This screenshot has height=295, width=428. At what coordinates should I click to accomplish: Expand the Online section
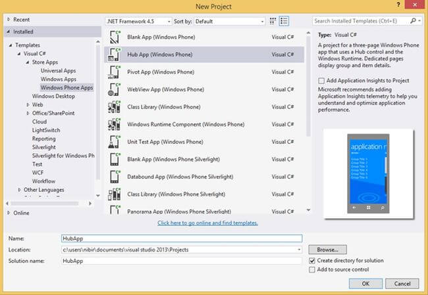[9, 213]
